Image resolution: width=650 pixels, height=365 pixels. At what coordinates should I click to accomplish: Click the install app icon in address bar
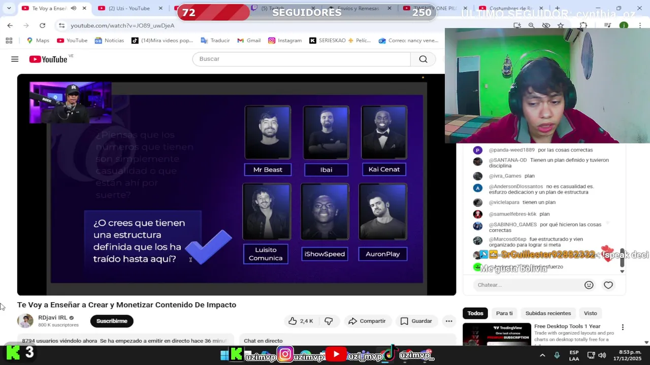pos(517,25)
